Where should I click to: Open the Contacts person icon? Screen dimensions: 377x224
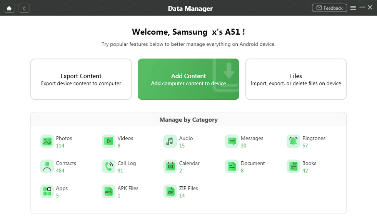(47, 167)
